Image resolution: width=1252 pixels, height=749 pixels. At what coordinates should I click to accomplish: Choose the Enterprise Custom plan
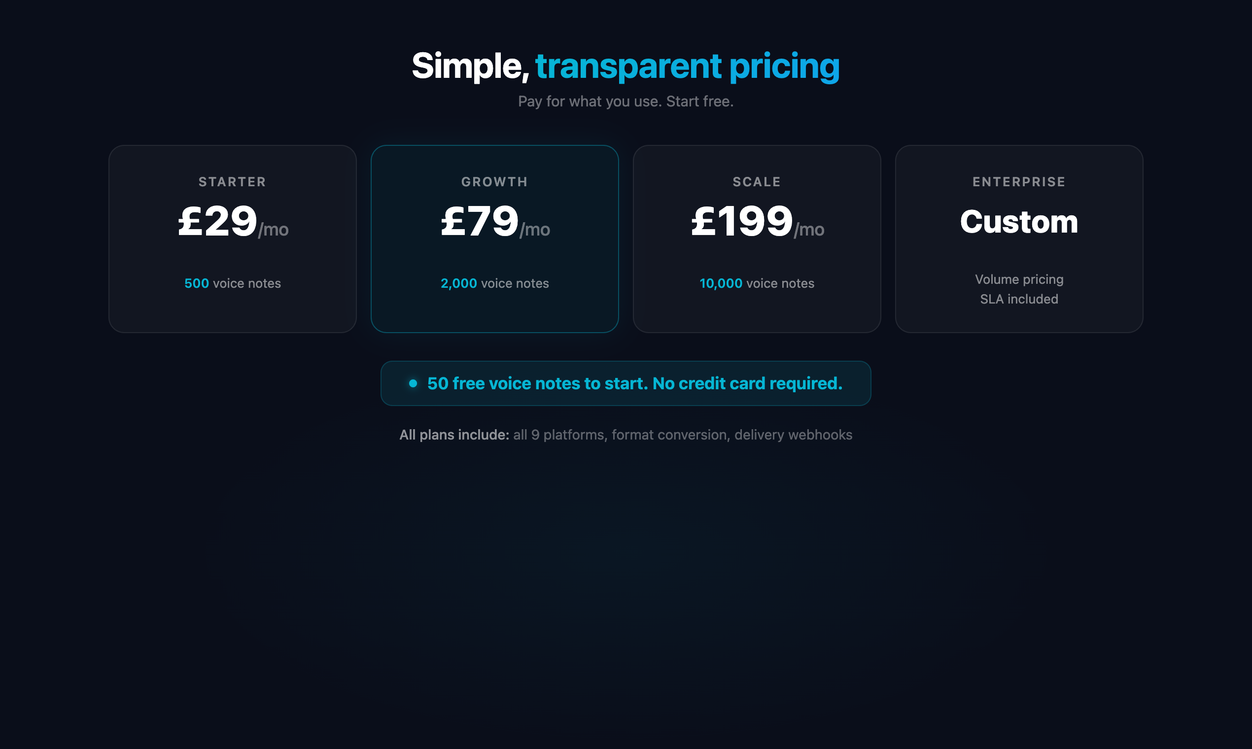[1019, 238]
